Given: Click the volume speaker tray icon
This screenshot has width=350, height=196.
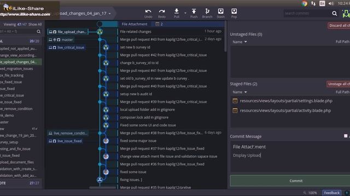Looking at the screenshot, I should pos(331,3).
